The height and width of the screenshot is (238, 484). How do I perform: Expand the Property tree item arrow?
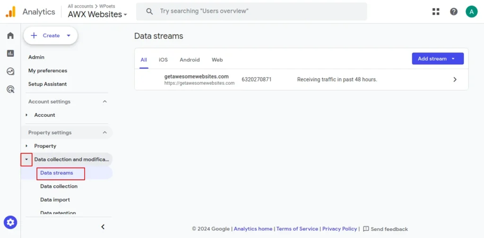pos(26,146)
